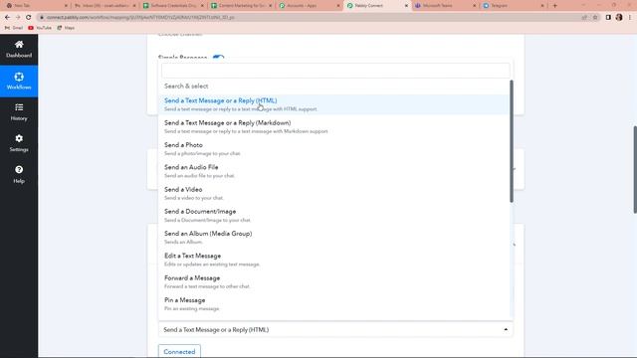Click 'Pin an existing message.' description
The image size is (637, 358).
192,308
